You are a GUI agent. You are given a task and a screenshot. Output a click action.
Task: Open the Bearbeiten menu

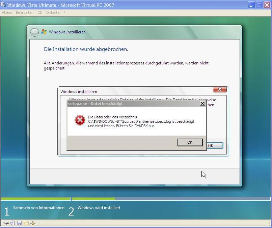coord(25,12)
